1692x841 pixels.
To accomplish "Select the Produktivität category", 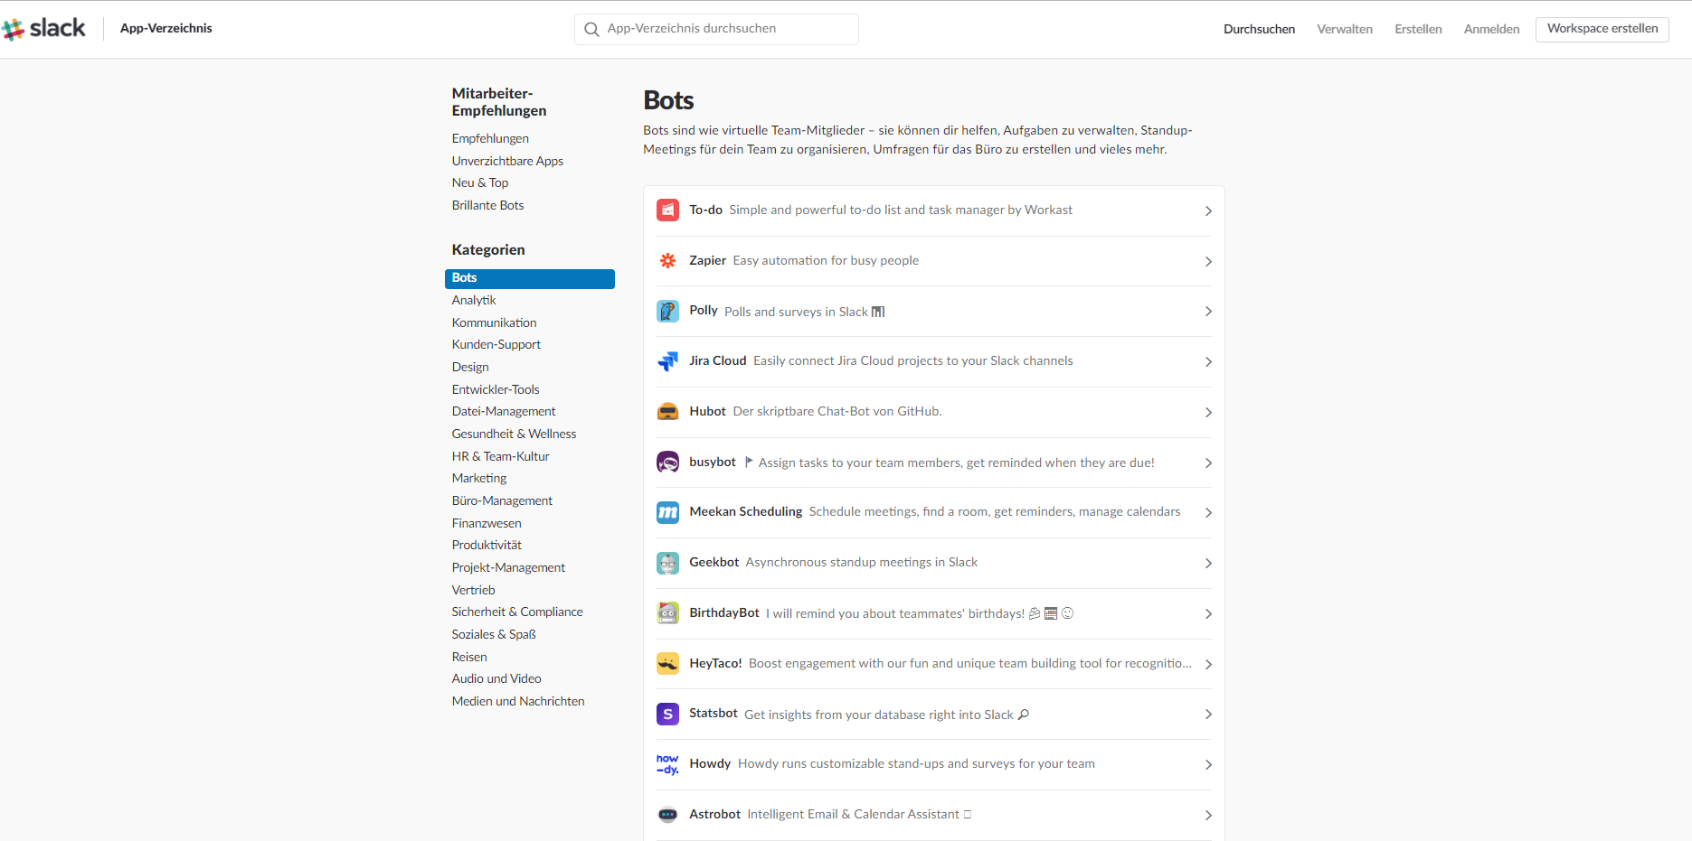I will click(487, 545).
